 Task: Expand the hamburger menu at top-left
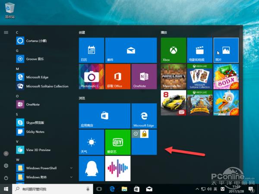(6, 32)
